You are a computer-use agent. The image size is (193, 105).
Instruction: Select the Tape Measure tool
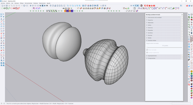tap(1, 43)
